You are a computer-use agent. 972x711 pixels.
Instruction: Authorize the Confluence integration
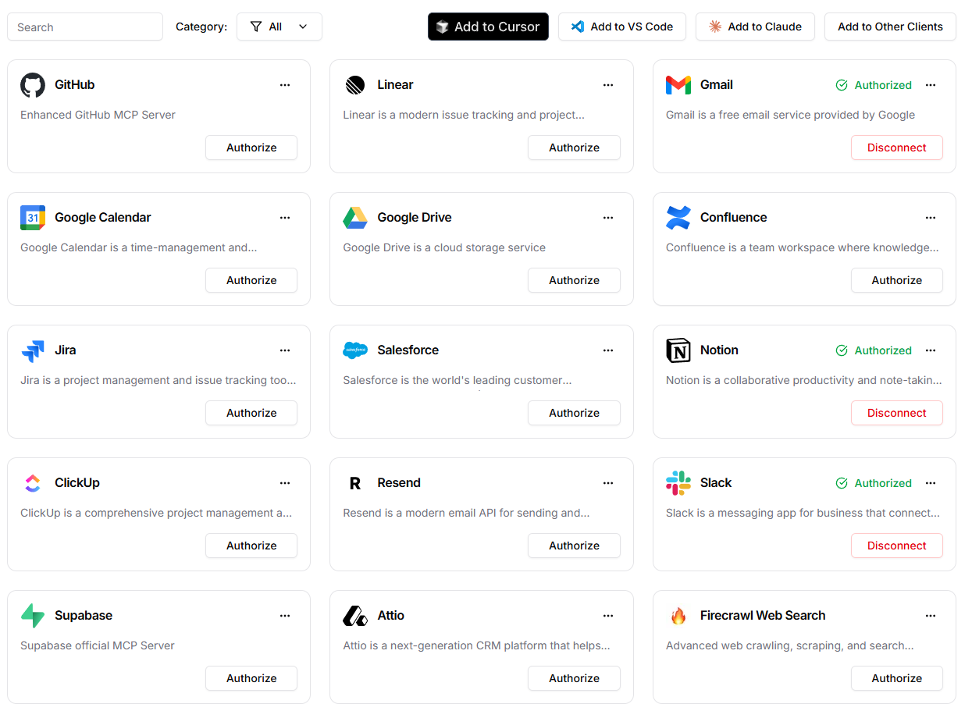click(896, 279)
